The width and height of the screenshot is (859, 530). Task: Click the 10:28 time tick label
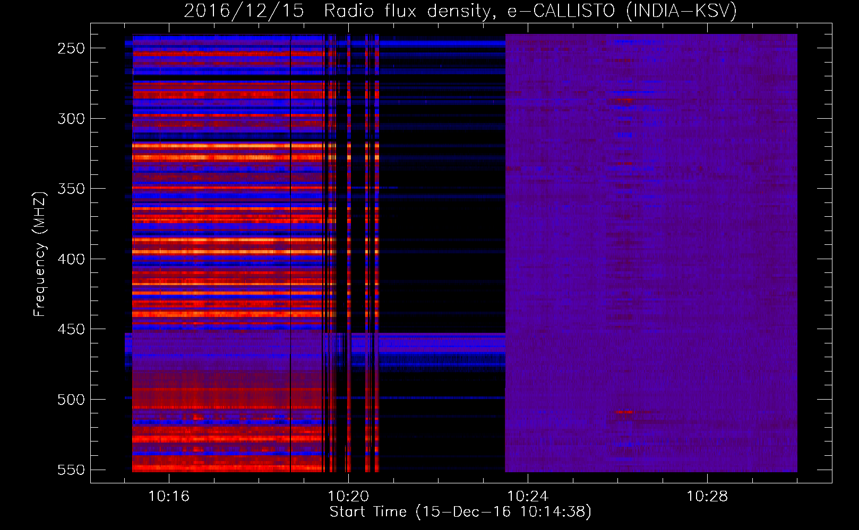tap(707, 497)
